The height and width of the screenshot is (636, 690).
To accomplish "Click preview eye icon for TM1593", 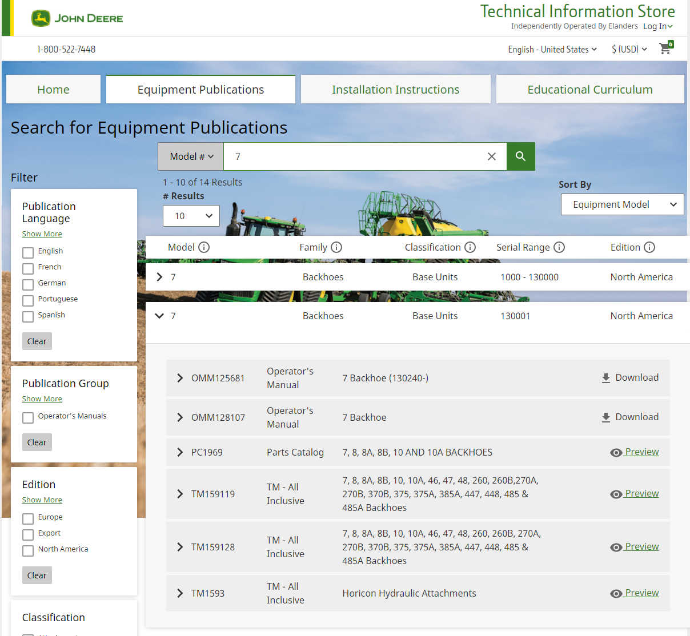I will pyautogui.click(x=616, y=594).
